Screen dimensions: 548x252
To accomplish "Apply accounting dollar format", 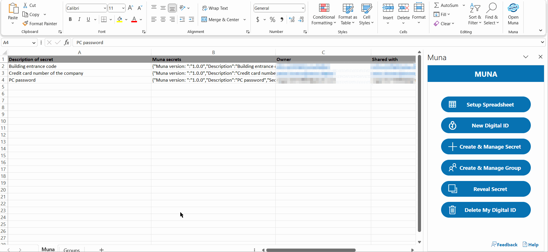I will [x=258, y=19].
